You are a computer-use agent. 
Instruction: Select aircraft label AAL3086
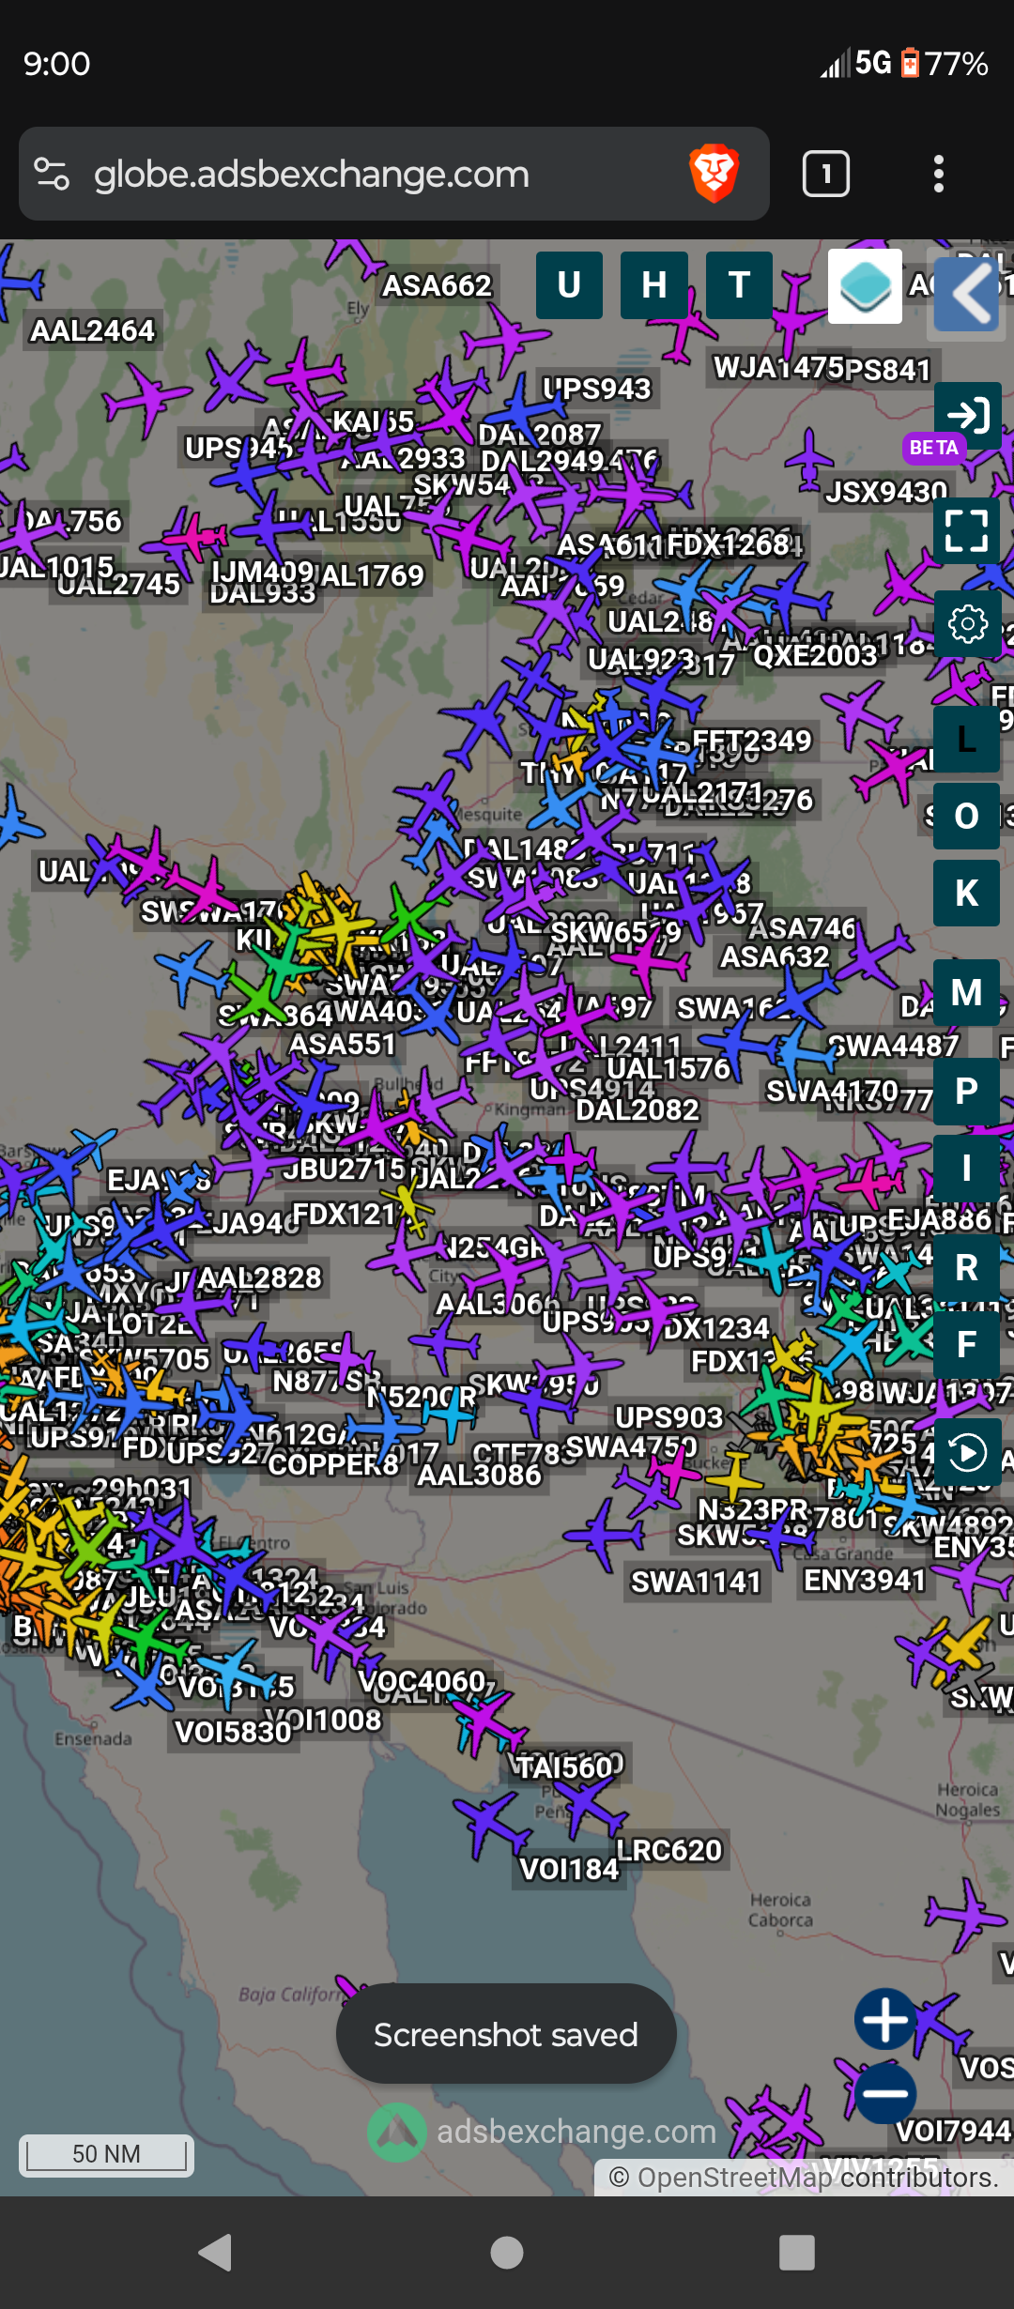pos(480,1476)
